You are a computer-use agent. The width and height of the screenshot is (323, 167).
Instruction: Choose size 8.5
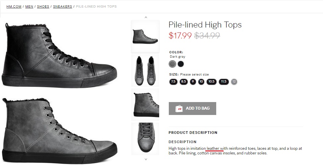(x=184, y=82)
